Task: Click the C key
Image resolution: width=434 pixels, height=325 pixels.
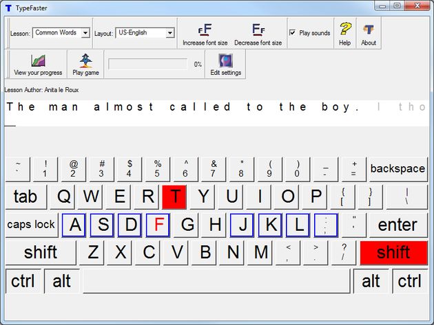Action: (x=148, y=253)
